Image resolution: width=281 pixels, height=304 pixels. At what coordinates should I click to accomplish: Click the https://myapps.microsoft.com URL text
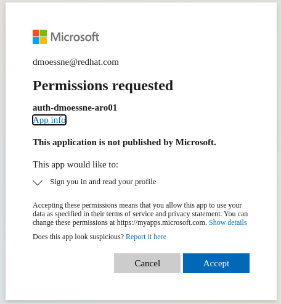(x=161, y=222)
